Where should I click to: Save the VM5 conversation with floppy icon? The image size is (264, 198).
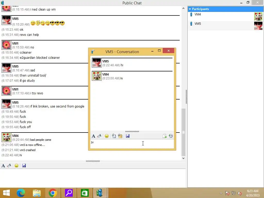128,136
